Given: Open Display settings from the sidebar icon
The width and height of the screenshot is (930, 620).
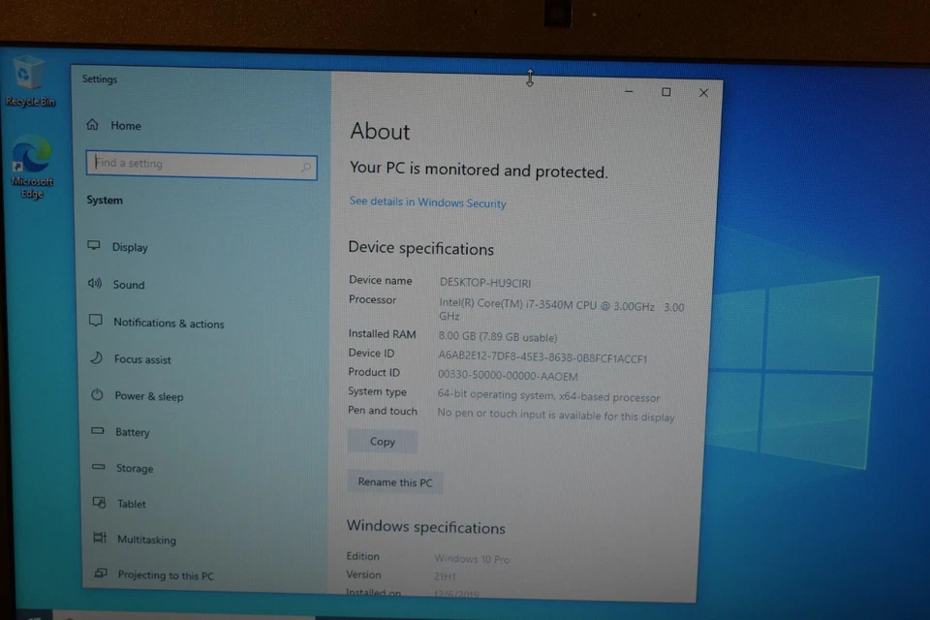Looking at the screenshot, I should [95, 247].
